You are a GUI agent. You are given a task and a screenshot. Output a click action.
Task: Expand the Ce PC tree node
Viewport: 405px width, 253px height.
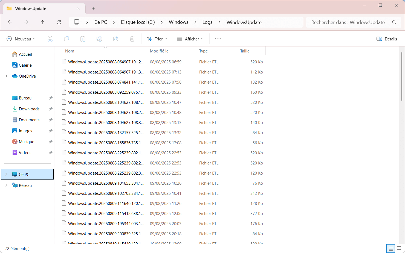[x=6, y=174]
